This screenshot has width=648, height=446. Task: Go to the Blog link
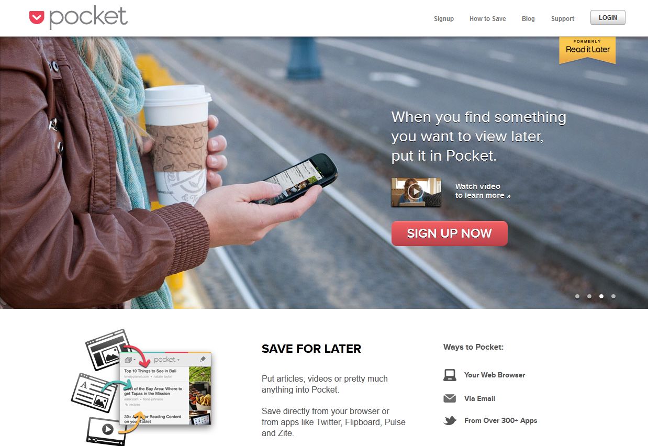coord(528,18)
